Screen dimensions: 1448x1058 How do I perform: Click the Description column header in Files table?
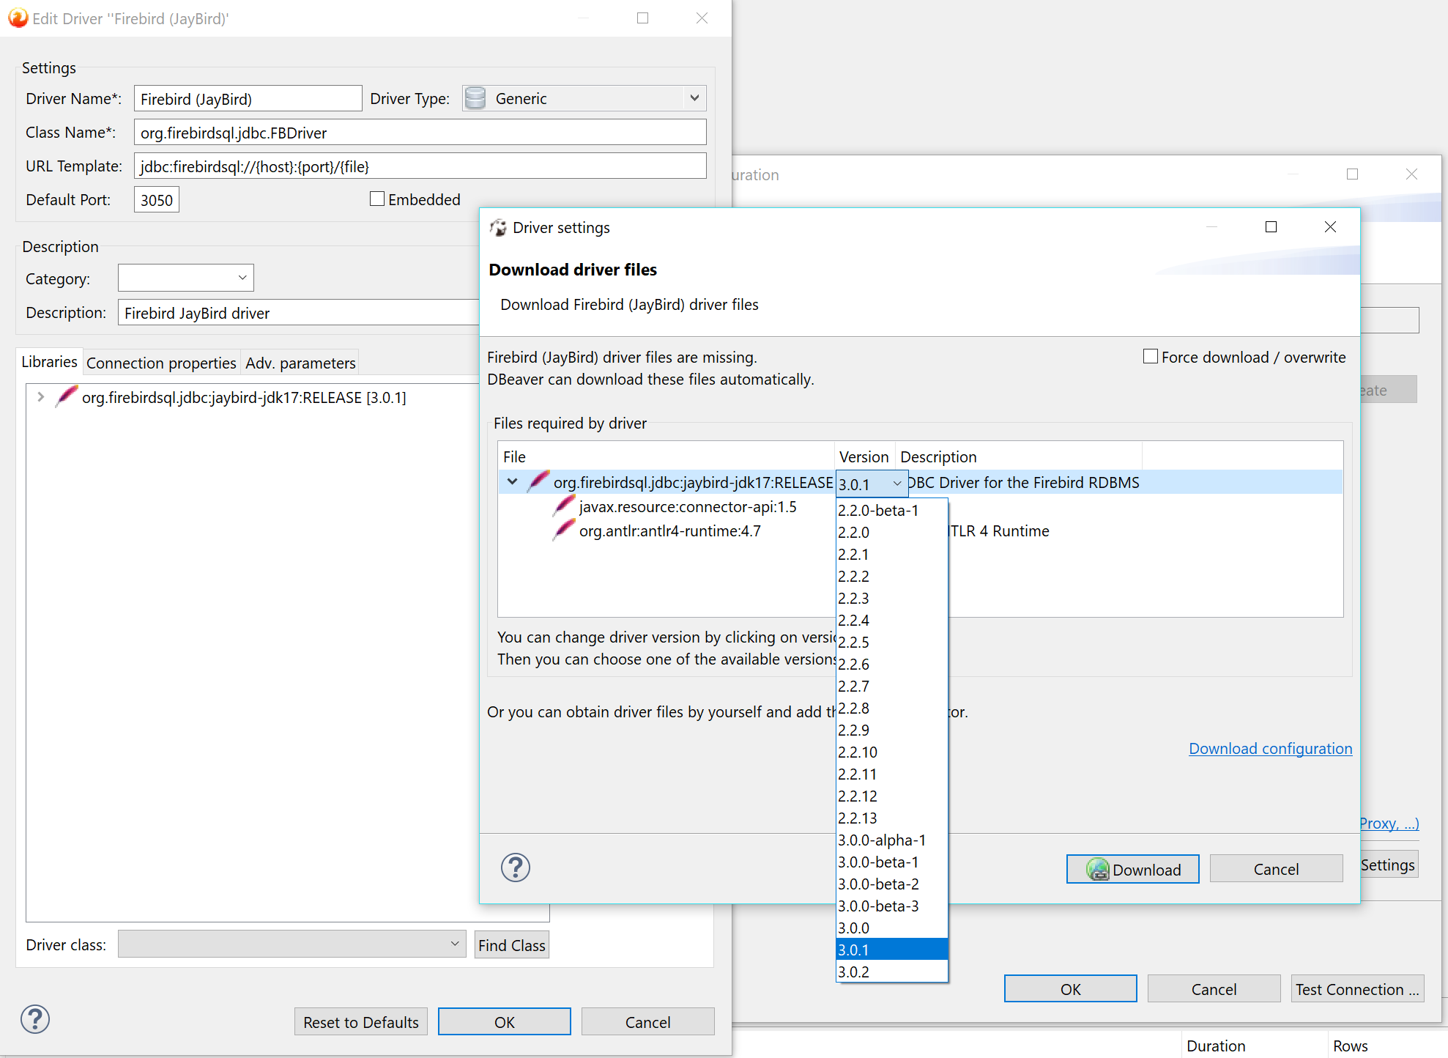click(1019, 456)
